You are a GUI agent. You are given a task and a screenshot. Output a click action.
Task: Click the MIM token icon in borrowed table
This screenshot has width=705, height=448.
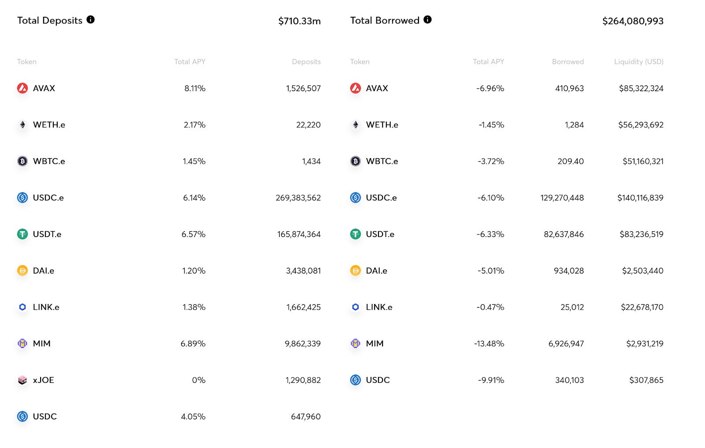click(355, 344)
